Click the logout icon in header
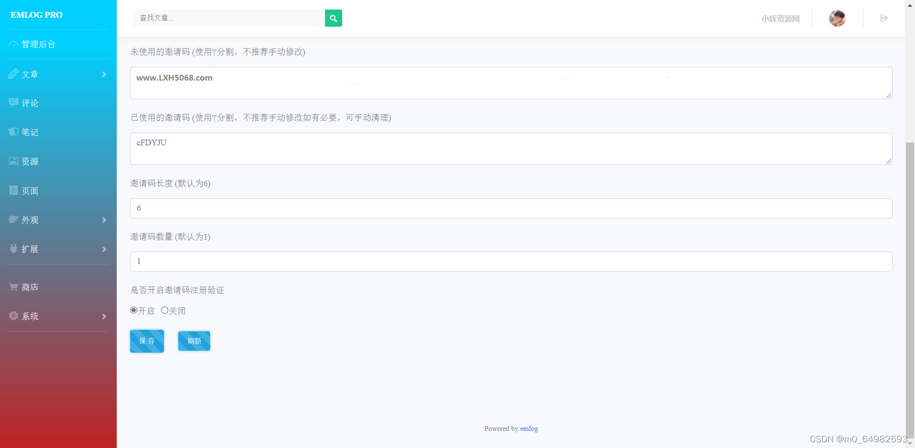Viewport: 915px width, 448px height. pos(884,18)
